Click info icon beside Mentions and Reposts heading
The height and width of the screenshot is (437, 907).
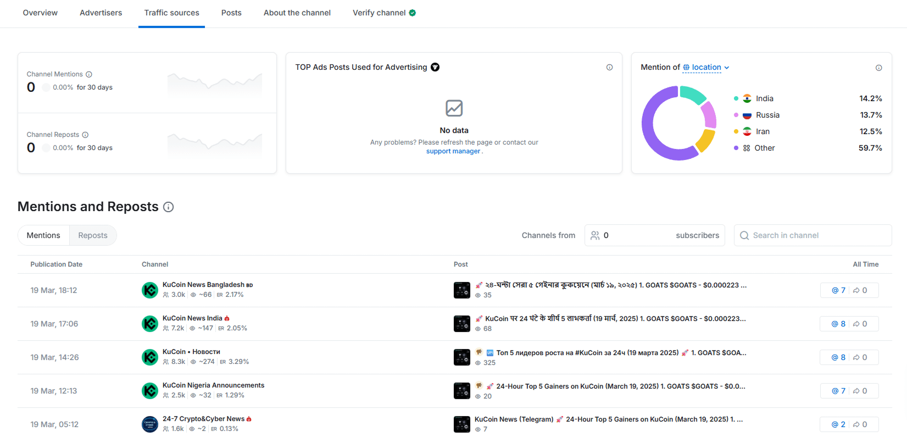point(169,207)
